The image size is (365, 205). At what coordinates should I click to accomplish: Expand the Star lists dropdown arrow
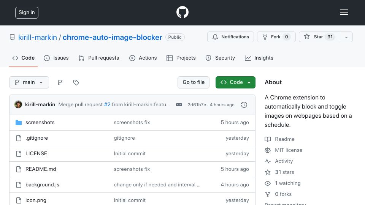[x=346, y=37]
